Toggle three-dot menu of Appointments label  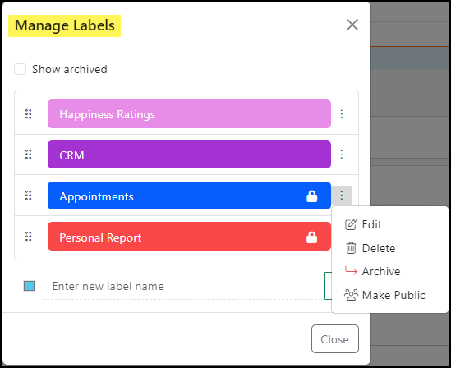pos(342,195)
